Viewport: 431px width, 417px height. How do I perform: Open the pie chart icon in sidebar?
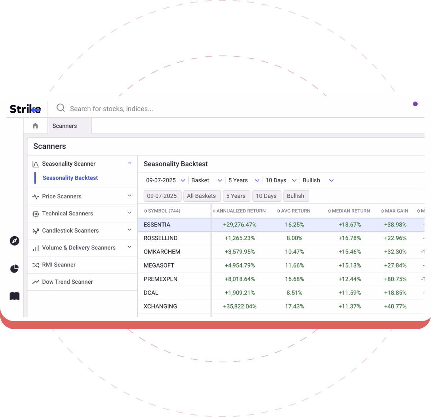[x=14, y=269]
